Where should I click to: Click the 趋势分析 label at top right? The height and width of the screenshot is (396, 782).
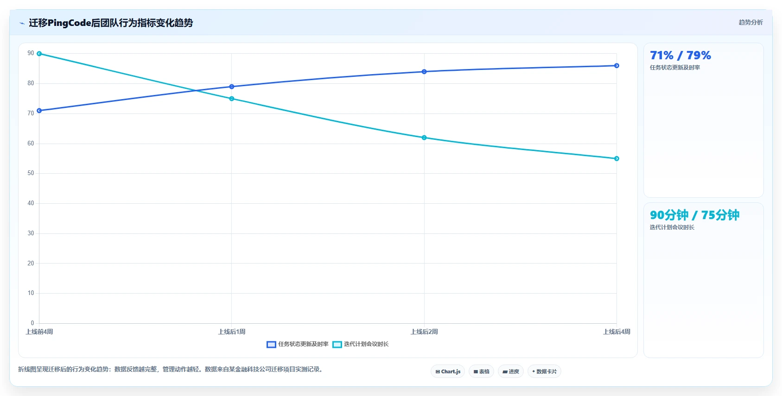(750, 22)
